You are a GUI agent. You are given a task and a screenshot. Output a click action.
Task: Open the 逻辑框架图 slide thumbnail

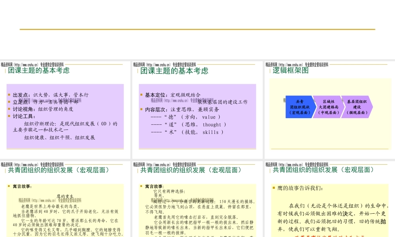click(330, 110)
